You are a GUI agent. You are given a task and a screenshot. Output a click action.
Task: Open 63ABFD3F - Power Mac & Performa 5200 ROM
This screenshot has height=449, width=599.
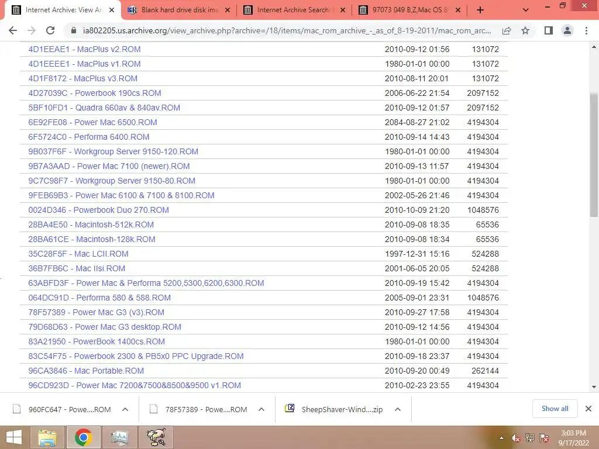pyautogui.click(x=146, y=284)
